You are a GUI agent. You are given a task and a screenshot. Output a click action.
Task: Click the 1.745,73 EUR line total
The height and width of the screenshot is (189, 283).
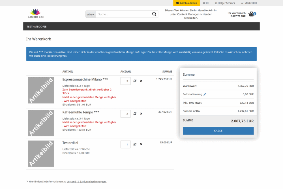(x=164, y=79)
